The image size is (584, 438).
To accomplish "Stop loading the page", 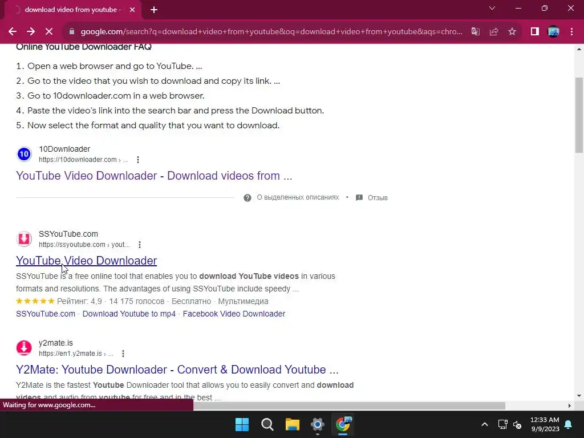I will (49, 32).
